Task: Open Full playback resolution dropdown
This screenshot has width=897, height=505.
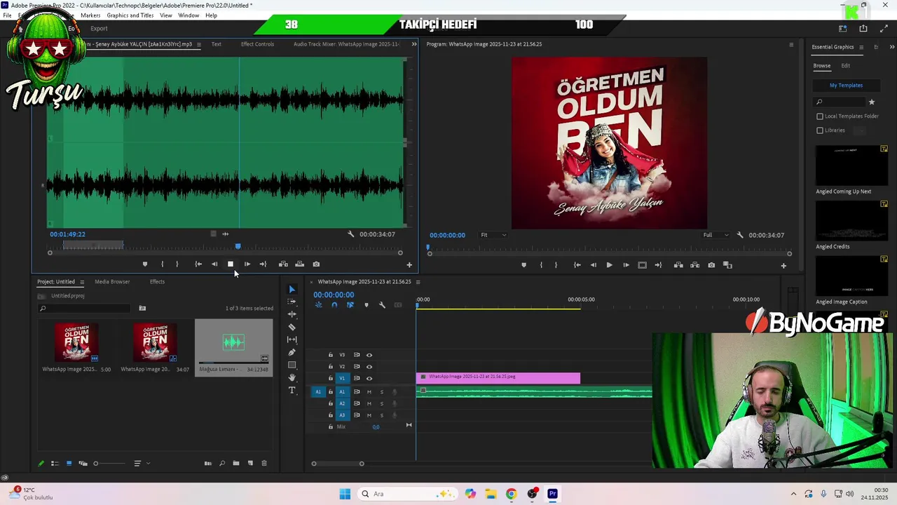Action: (x=716, y=235)
